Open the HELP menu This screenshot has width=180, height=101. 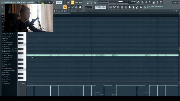(x=33, y=2)
